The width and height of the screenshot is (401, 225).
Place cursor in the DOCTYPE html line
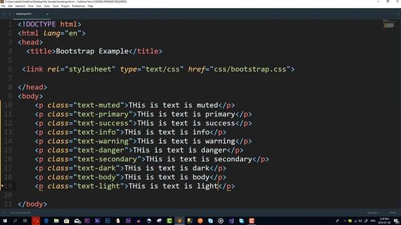[49, 24]
